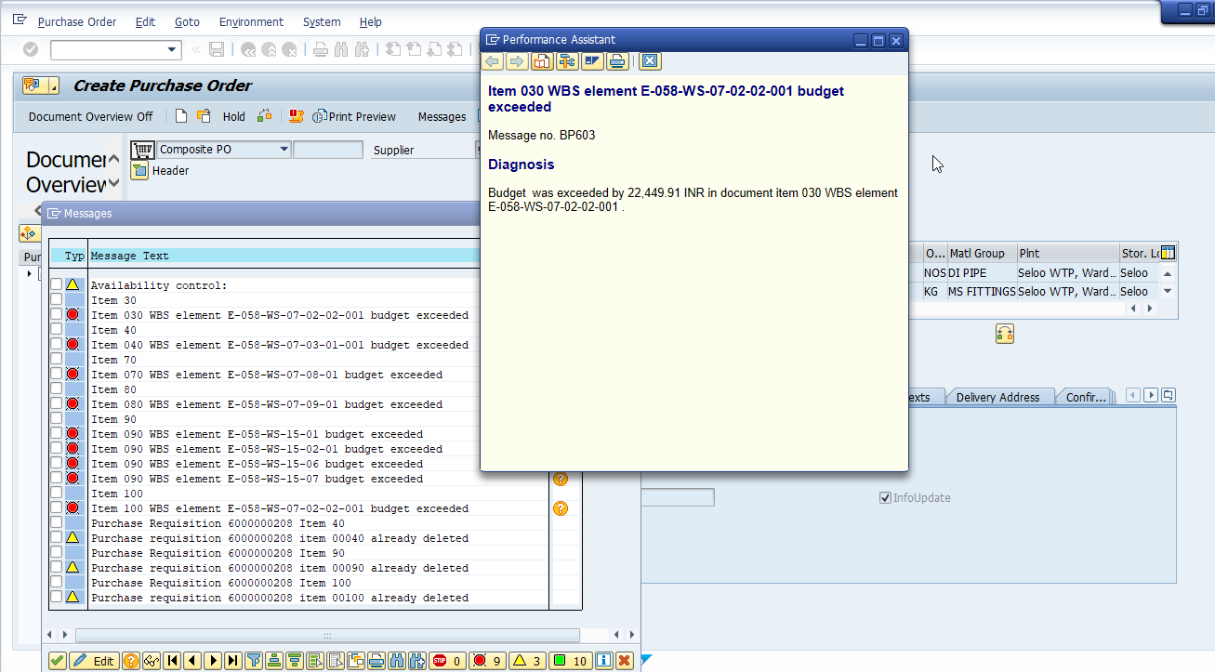Print the Performance Assistant help text

coord(617,61)
